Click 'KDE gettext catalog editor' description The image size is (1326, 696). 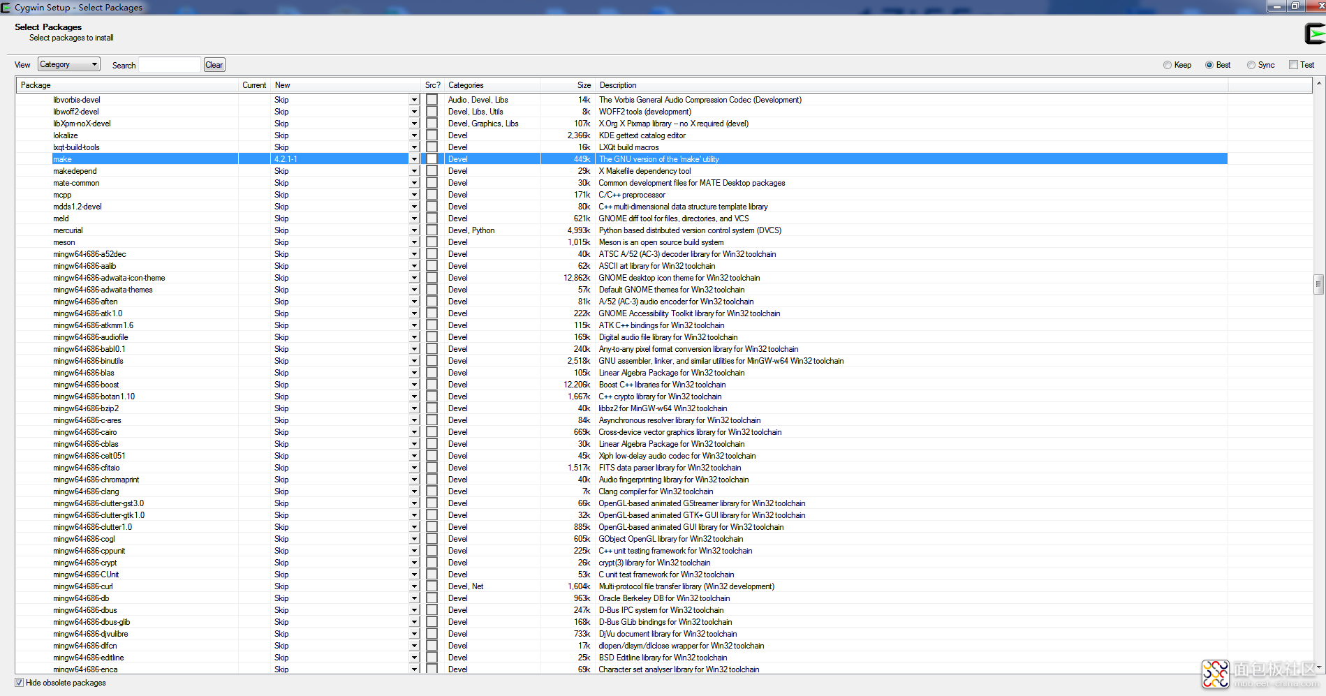click(x=642, y=135)
